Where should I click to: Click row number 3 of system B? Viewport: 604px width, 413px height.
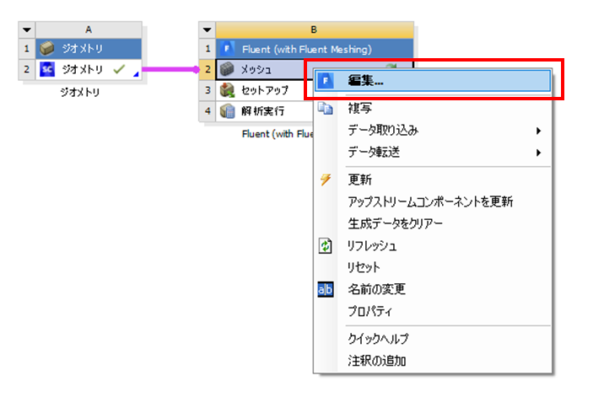tap(208, 90)
